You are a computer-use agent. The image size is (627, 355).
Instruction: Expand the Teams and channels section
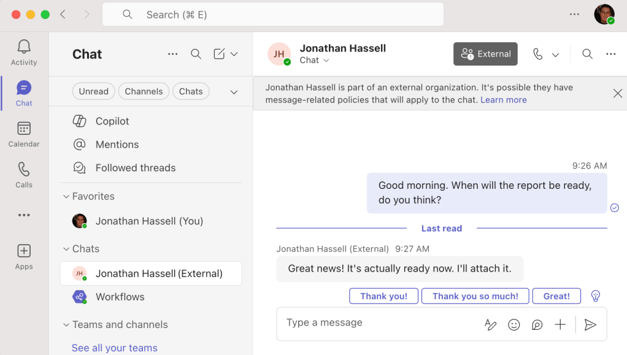(x=66, y=324)
